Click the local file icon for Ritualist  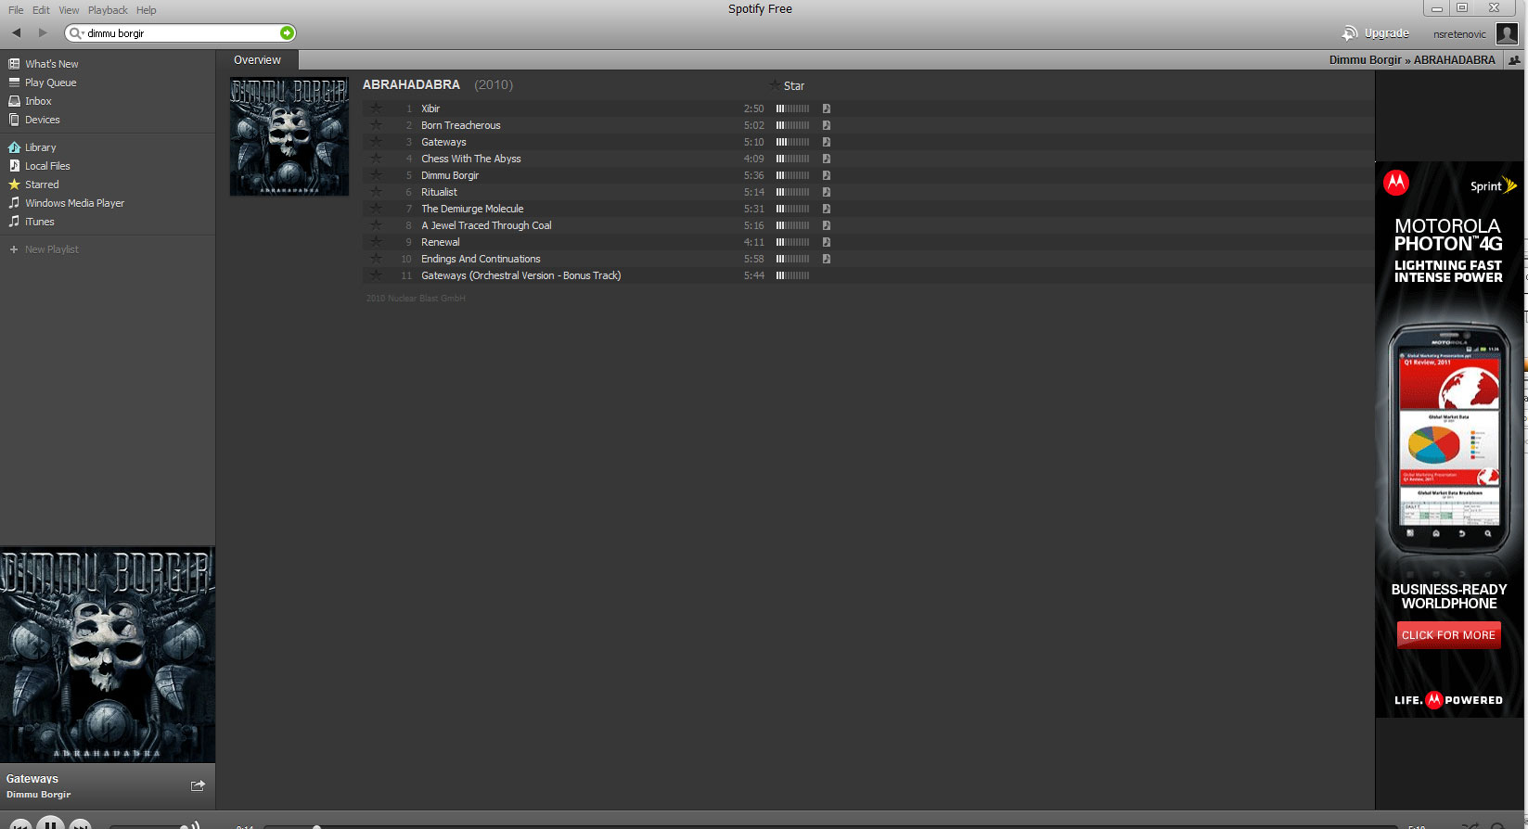[x=826, y=192]
